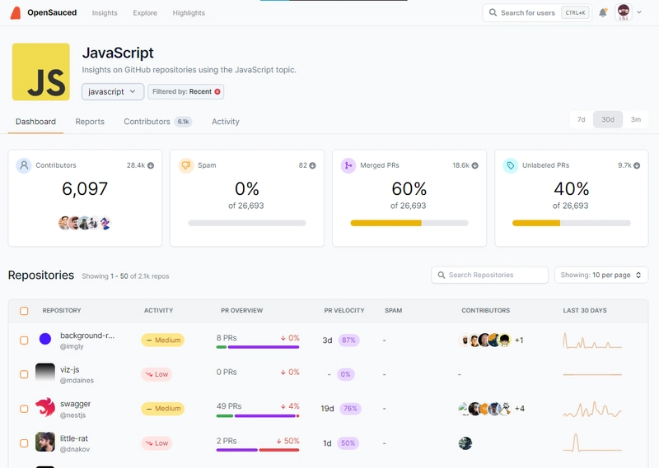659x468 pixels.
Task: Switch to the Dashboard tab
Action: (35, 121)
